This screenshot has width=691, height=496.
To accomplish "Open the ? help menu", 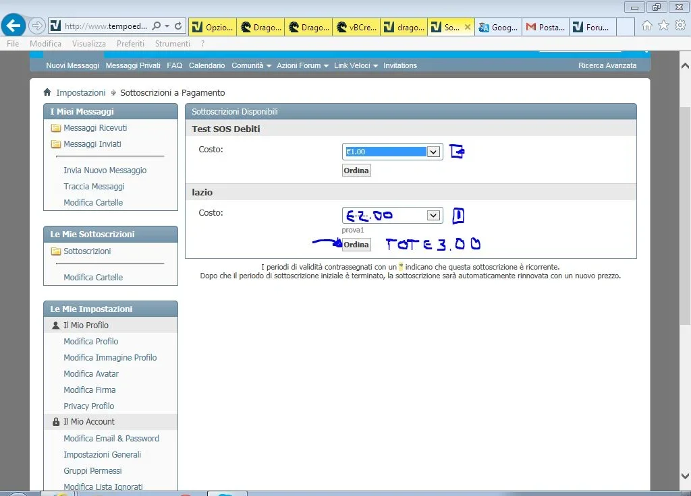I will pos(202,44).
